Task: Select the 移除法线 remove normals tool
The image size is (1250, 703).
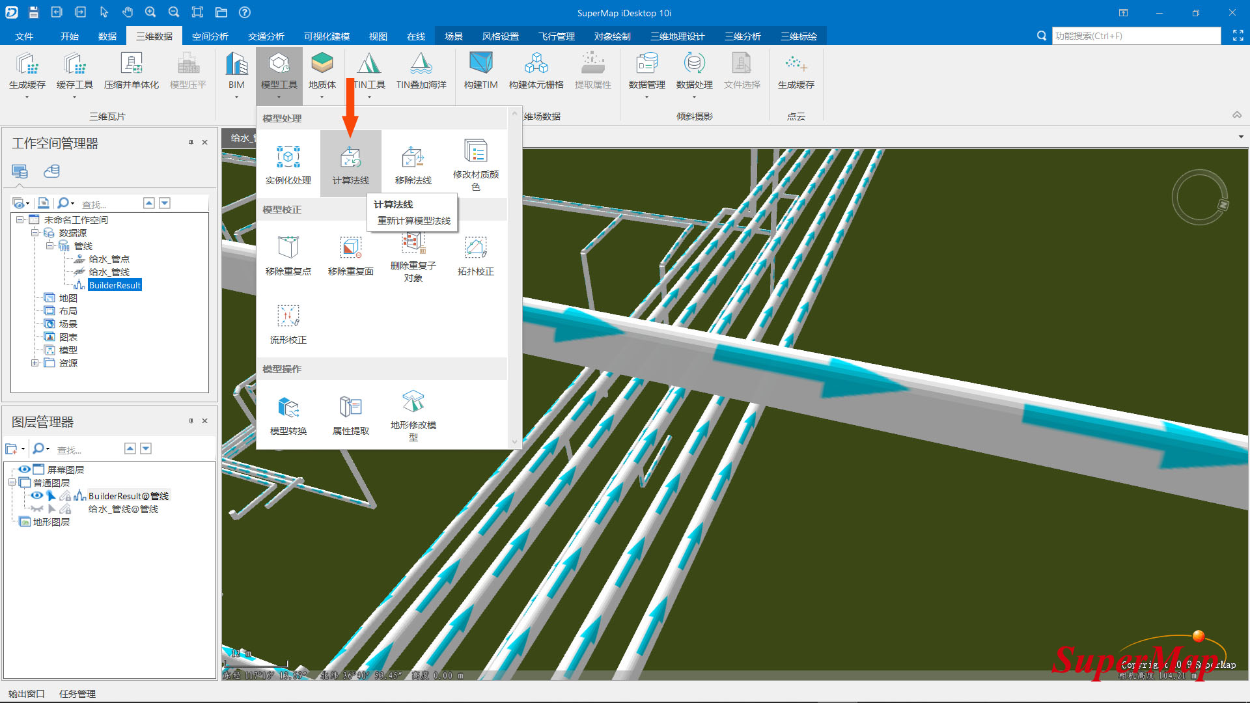Action: [x=413, y=158]
